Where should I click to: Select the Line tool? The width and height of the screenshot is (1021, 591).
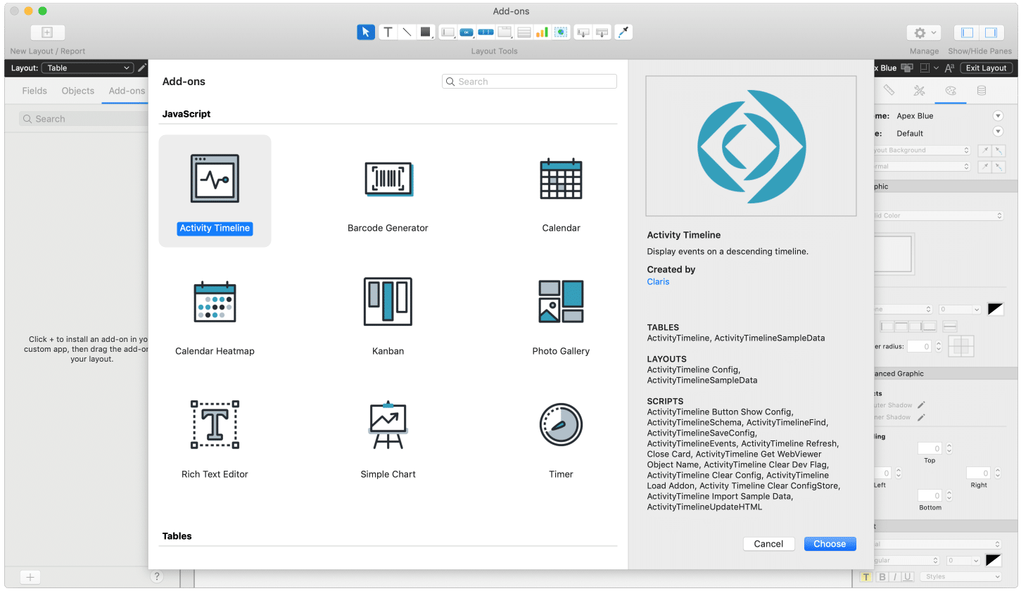pyautogui.click(x=406, y=32)
